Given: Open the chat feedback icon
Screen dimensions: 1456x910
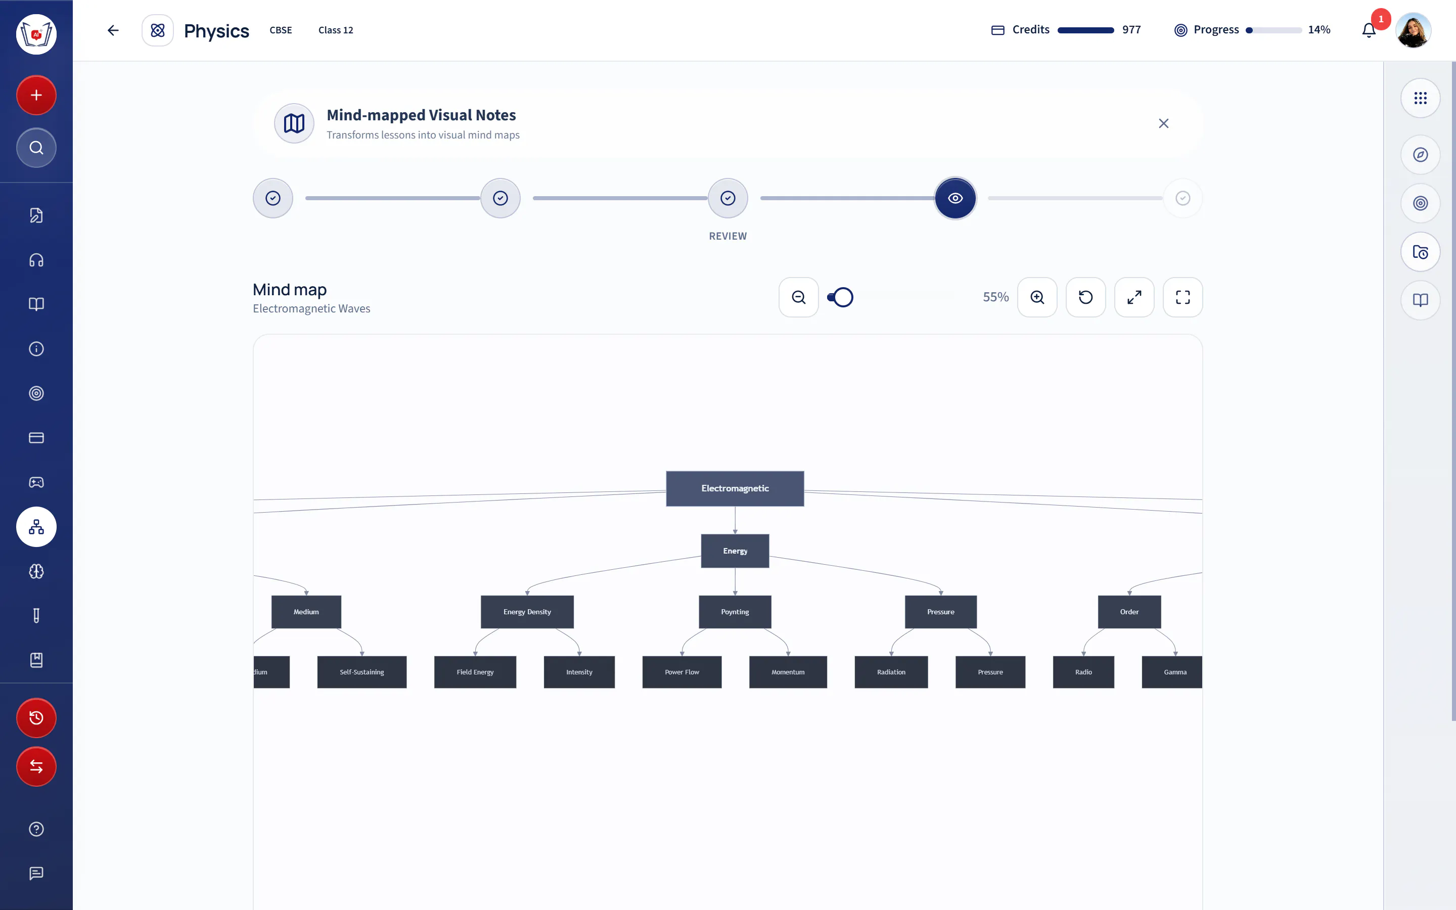Looking at the screenshot, I should click(x=36, y=873).
